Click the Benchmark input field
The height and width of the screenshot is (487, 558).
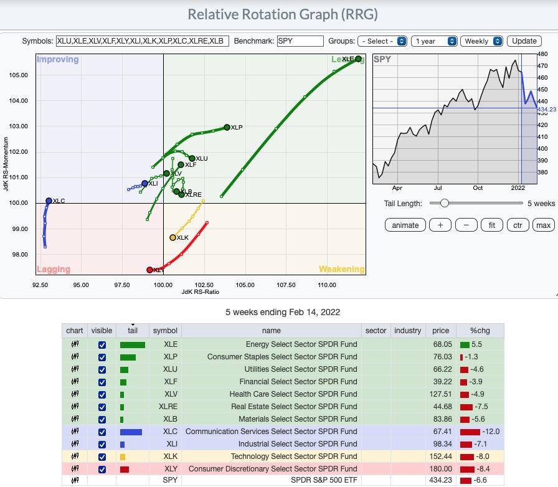(x=300, y=41)
